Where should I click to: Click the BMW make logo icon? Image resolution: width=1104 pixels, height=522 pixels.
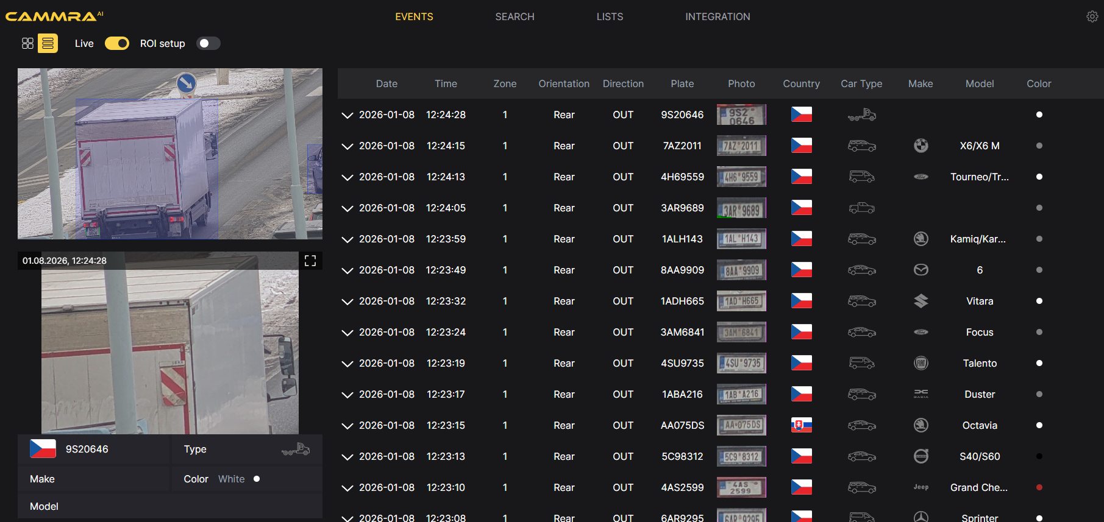click(921, 146)
